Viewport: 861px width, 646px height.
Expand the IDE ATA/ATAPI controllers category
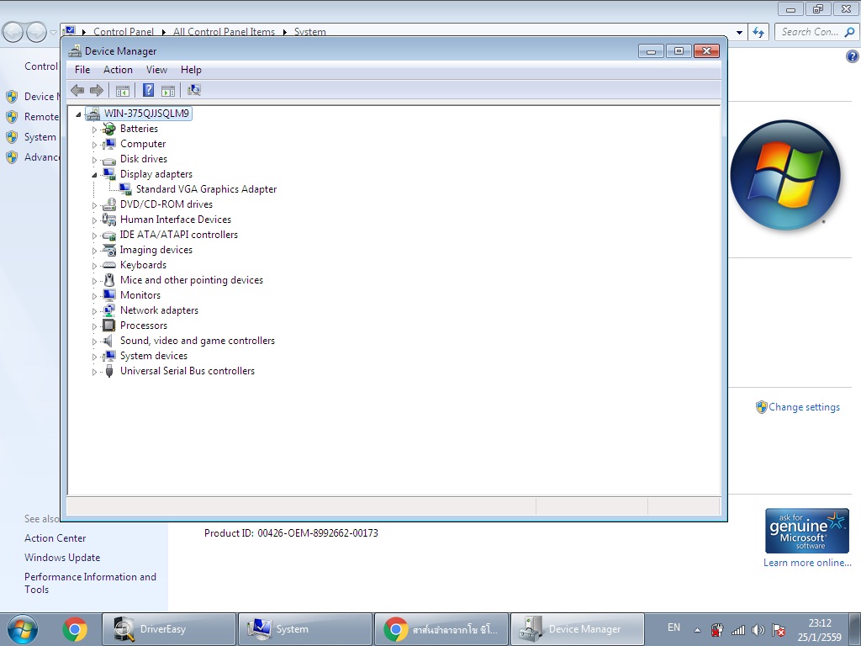[94, 236]
